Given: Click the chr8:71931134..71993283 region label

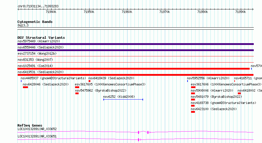Looking at the screenshot, I should [x=38, y=6].
